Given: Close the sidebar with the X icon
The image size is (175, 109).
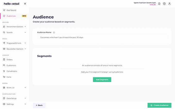Looking at the screenshot, I should [25, 4].
